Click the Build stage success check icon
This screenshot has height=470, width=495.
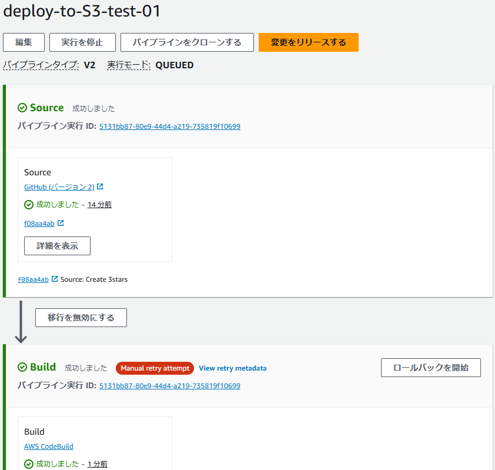click(22, 367)
